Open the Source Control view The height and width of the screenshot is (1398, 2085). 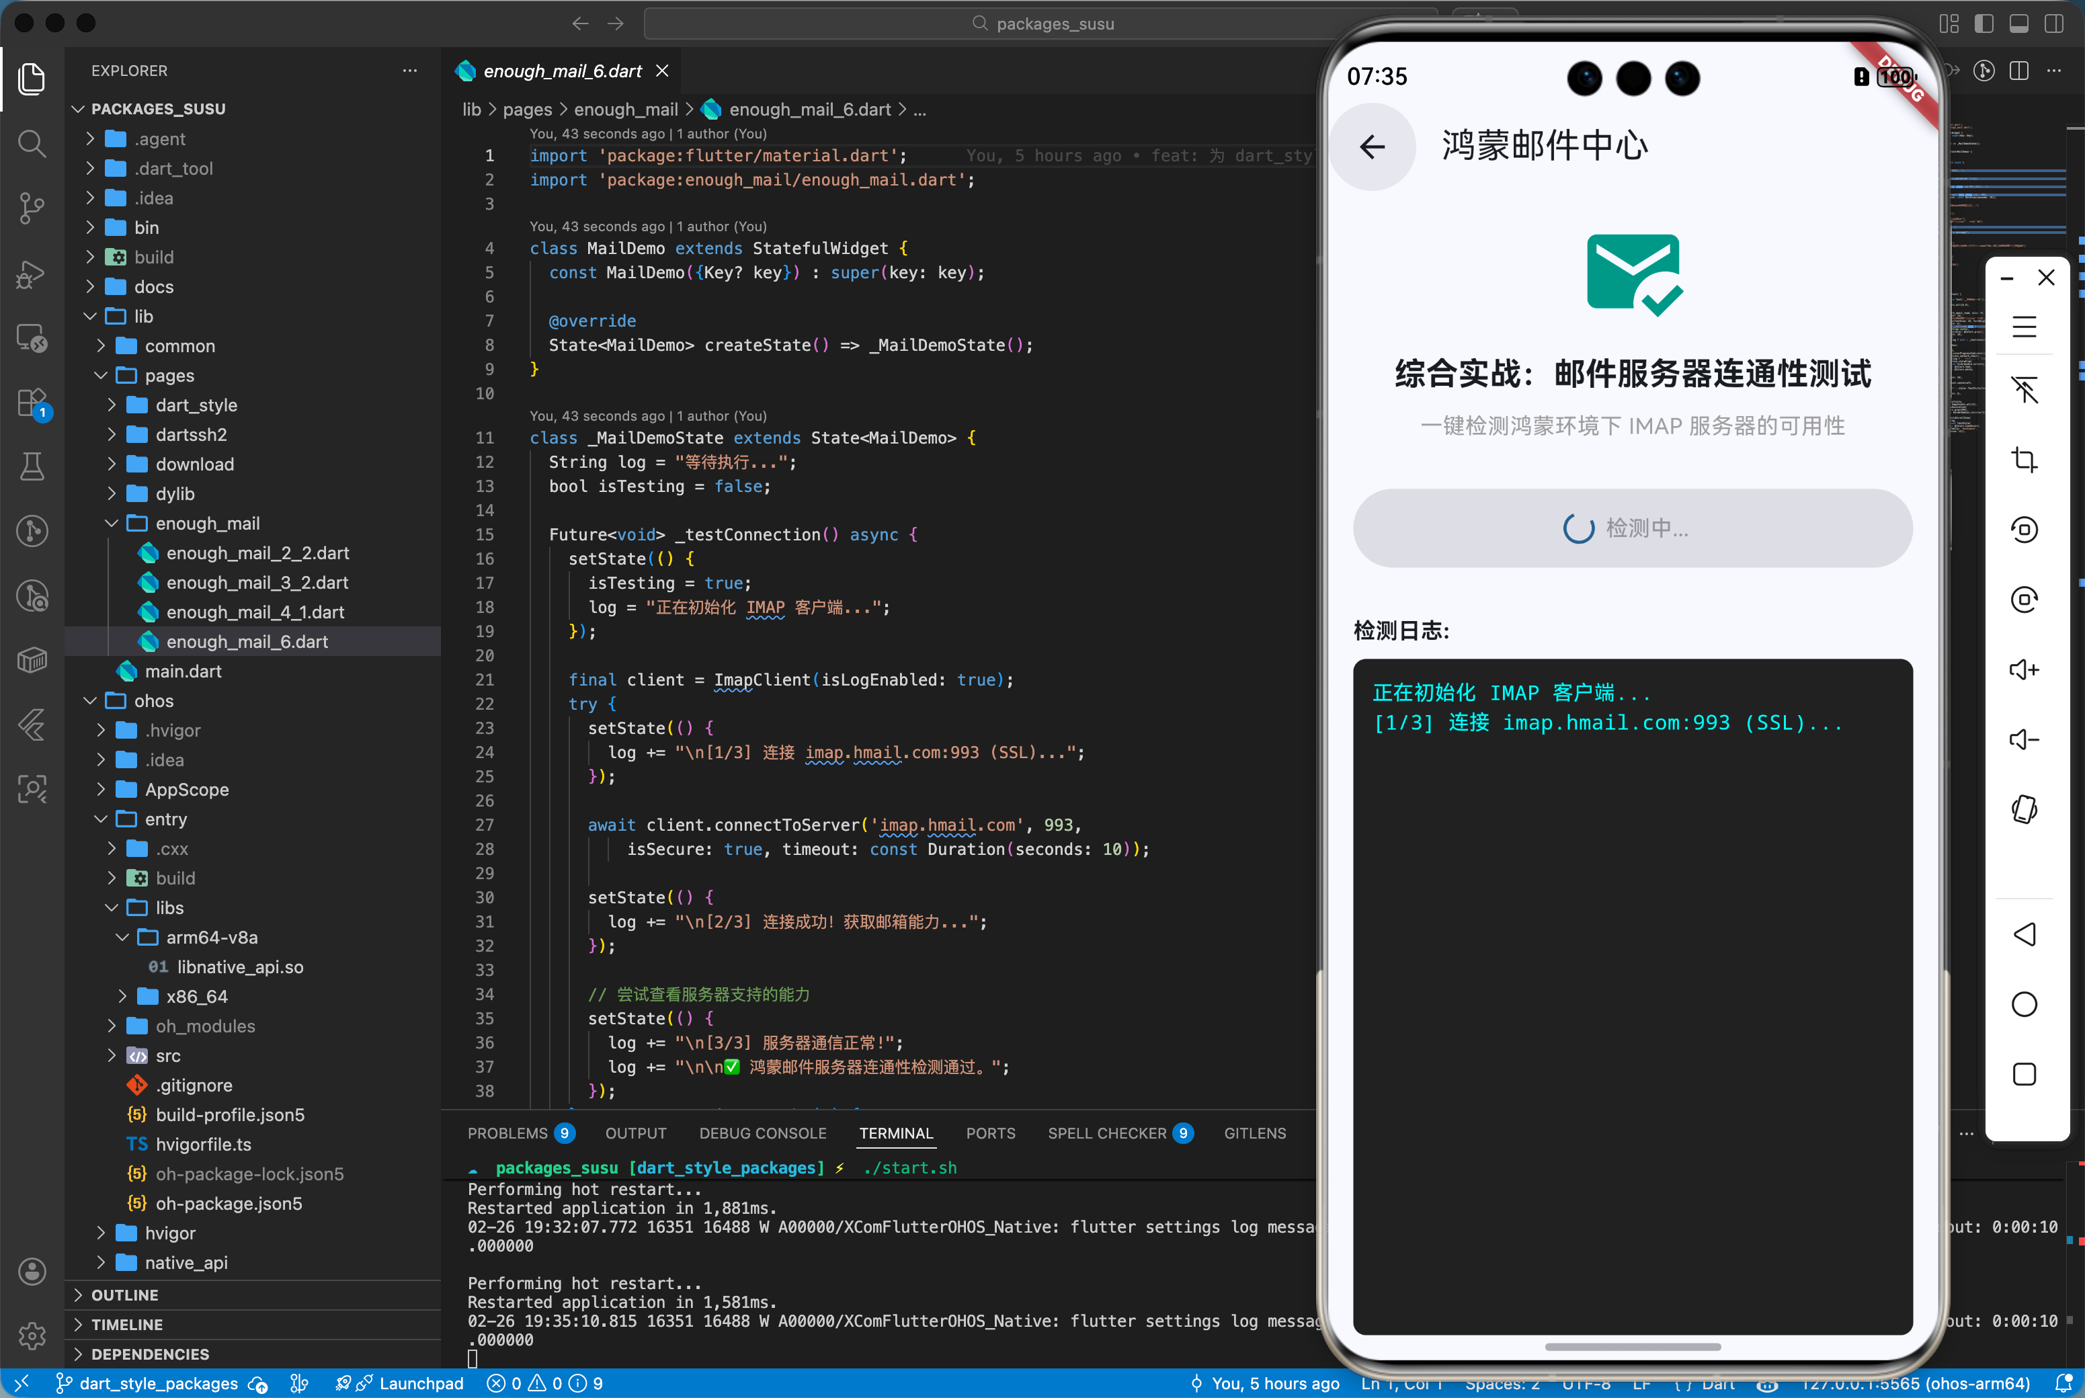point(32,208)
